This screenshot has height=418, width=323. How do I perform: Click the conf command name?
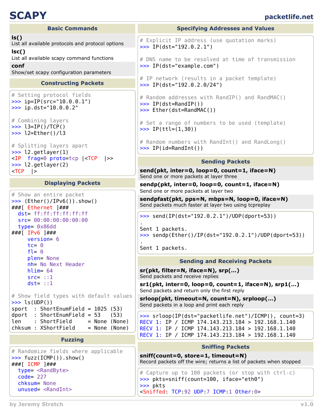coord(18,66)
